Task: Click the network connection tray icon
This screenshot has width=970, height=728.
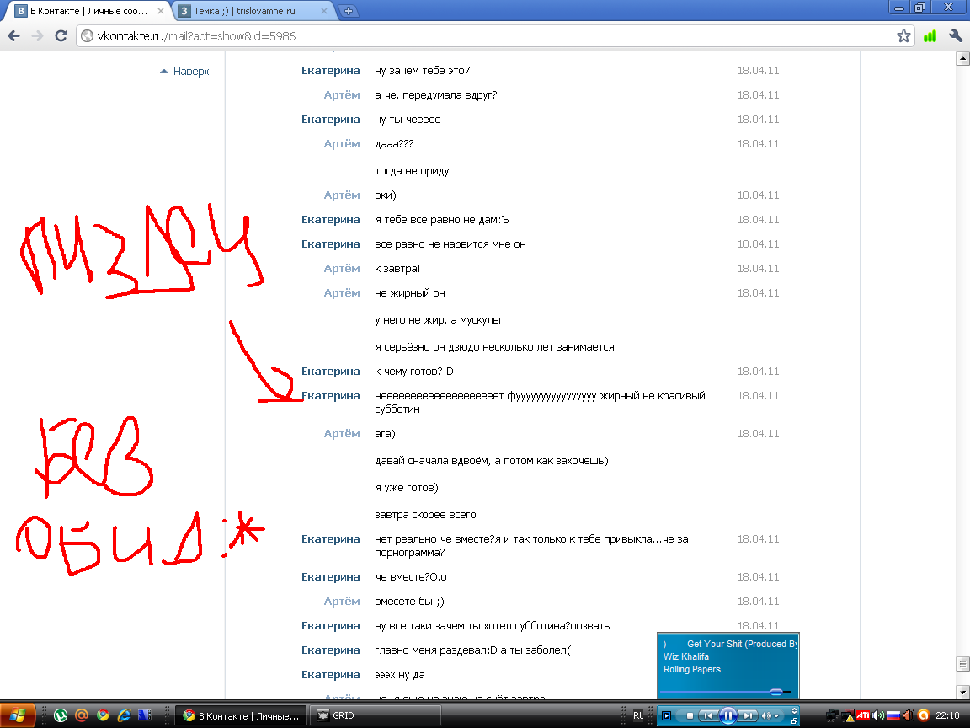Action: 833,715
